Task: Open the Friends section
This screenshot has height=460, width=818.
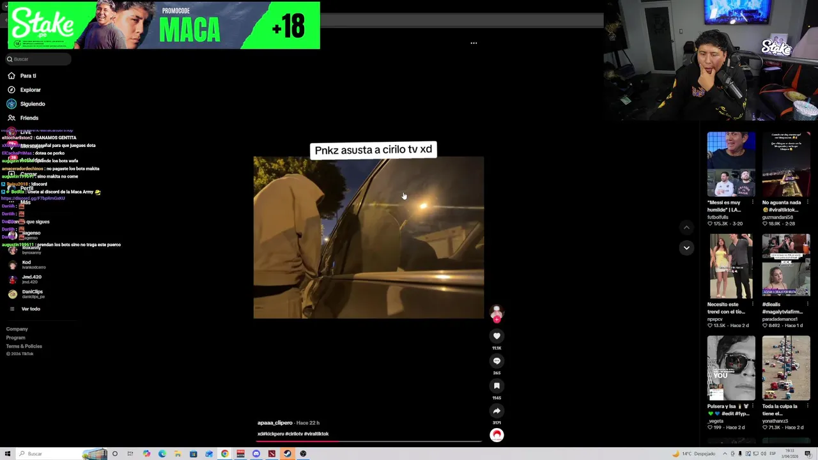Action: pyautogui.click(x=23, y=118)
